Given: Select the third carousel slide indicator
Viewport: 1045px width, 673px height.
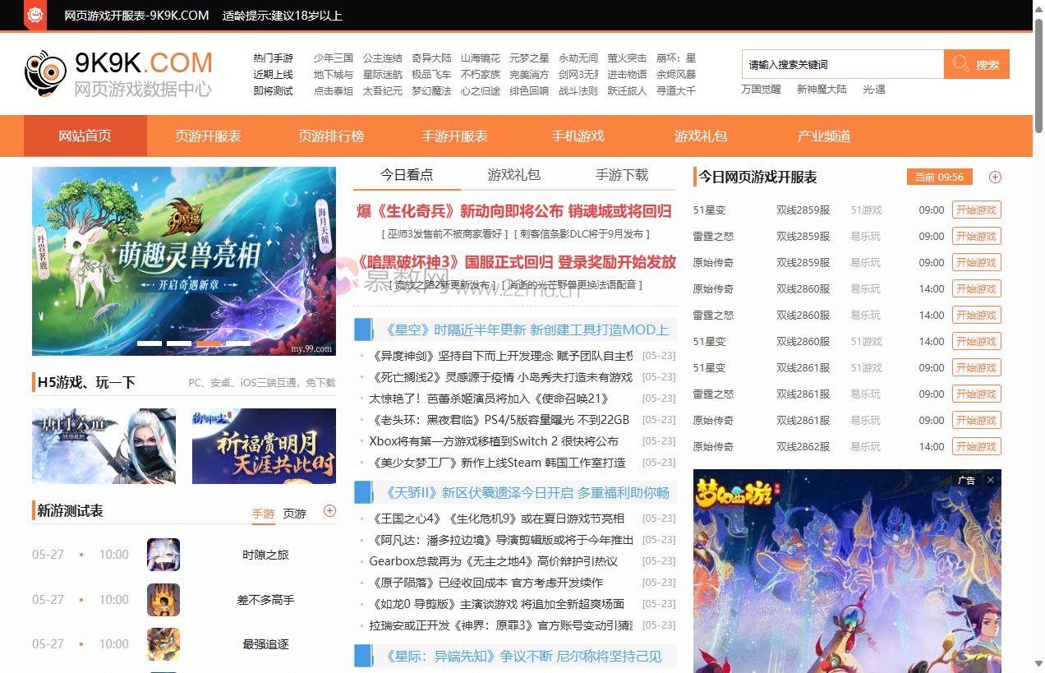Looking at the screenshot, I should [208, 342].
